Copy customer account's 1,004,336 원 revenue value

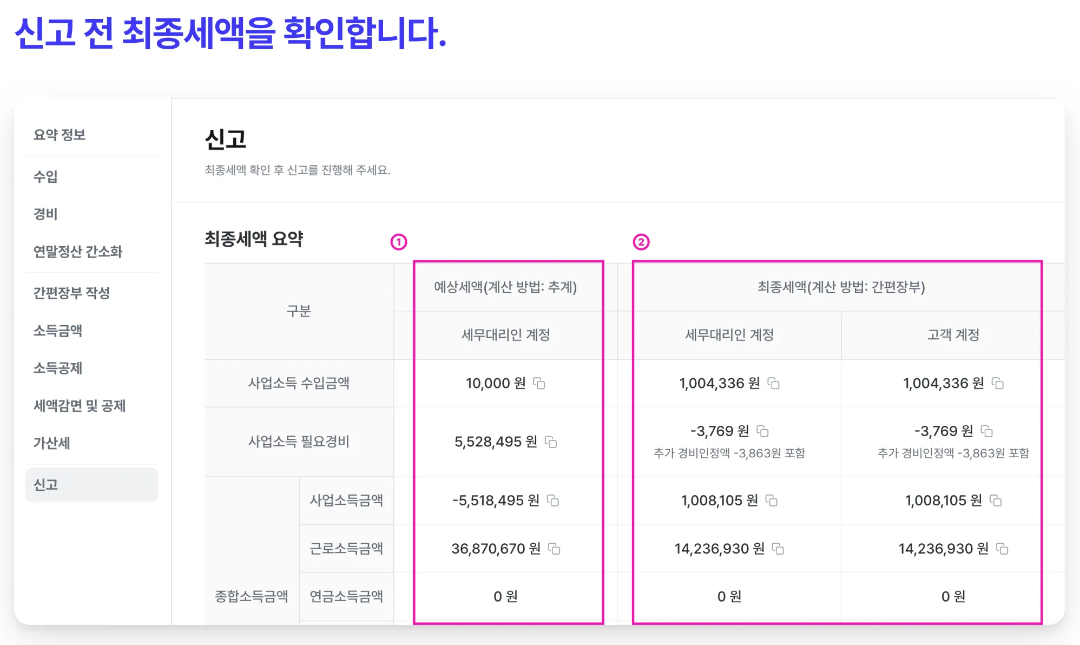(x=998, y=383)
